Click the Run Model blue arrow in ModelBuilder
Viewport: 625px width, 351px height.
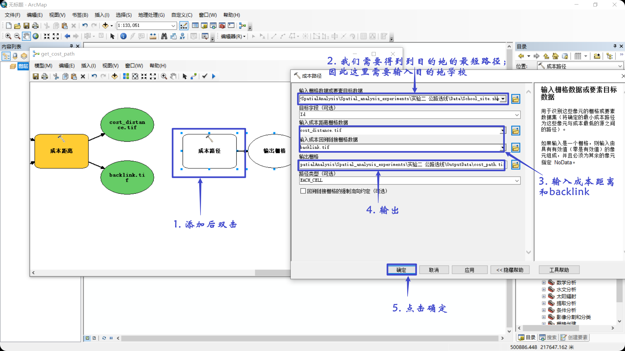coord(214,76)
